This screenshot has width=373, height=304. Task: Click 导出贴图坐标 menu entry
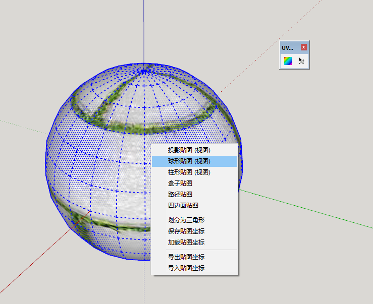[x=194, y=257]
